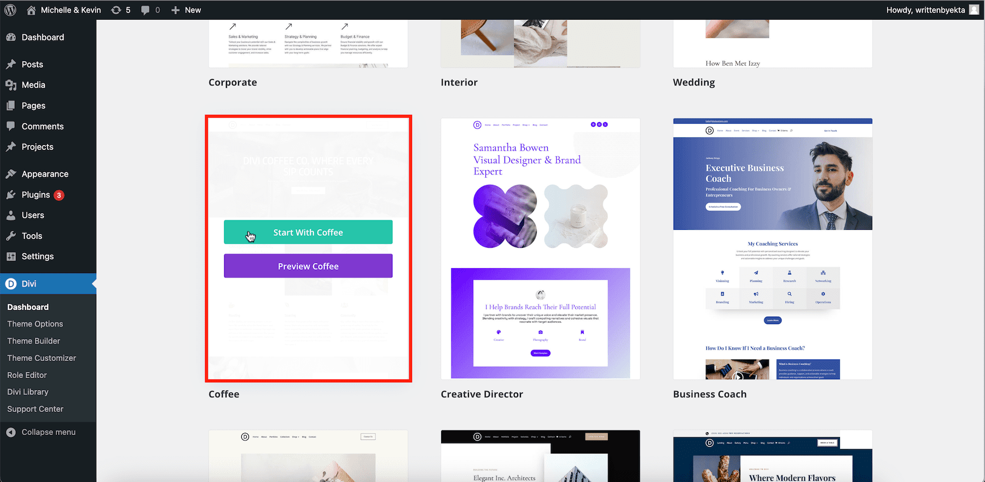Click the updates icon showing 5

click(x=116, y=10)
